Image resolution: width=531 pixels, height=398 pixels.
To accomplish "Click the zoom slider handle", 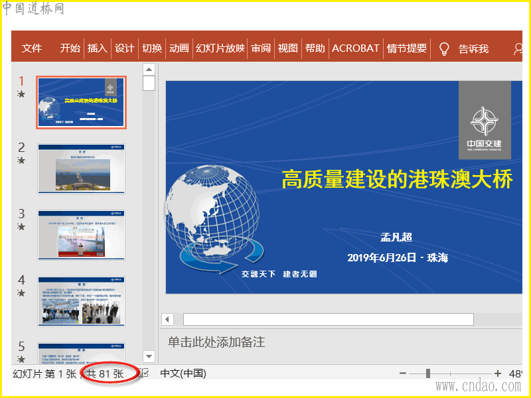I will 428,373.
